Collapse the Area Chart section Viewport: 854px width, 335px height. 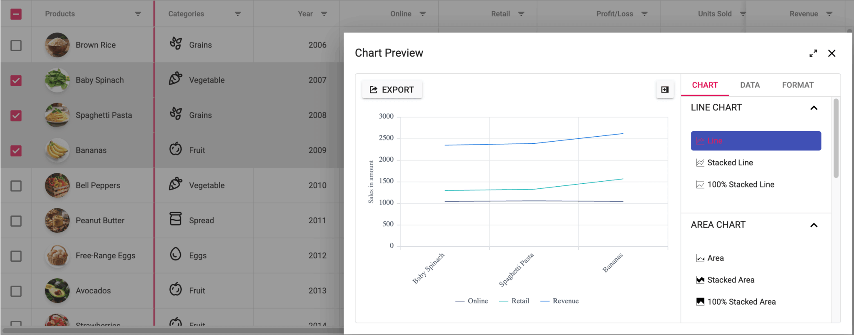click(814, 225)
